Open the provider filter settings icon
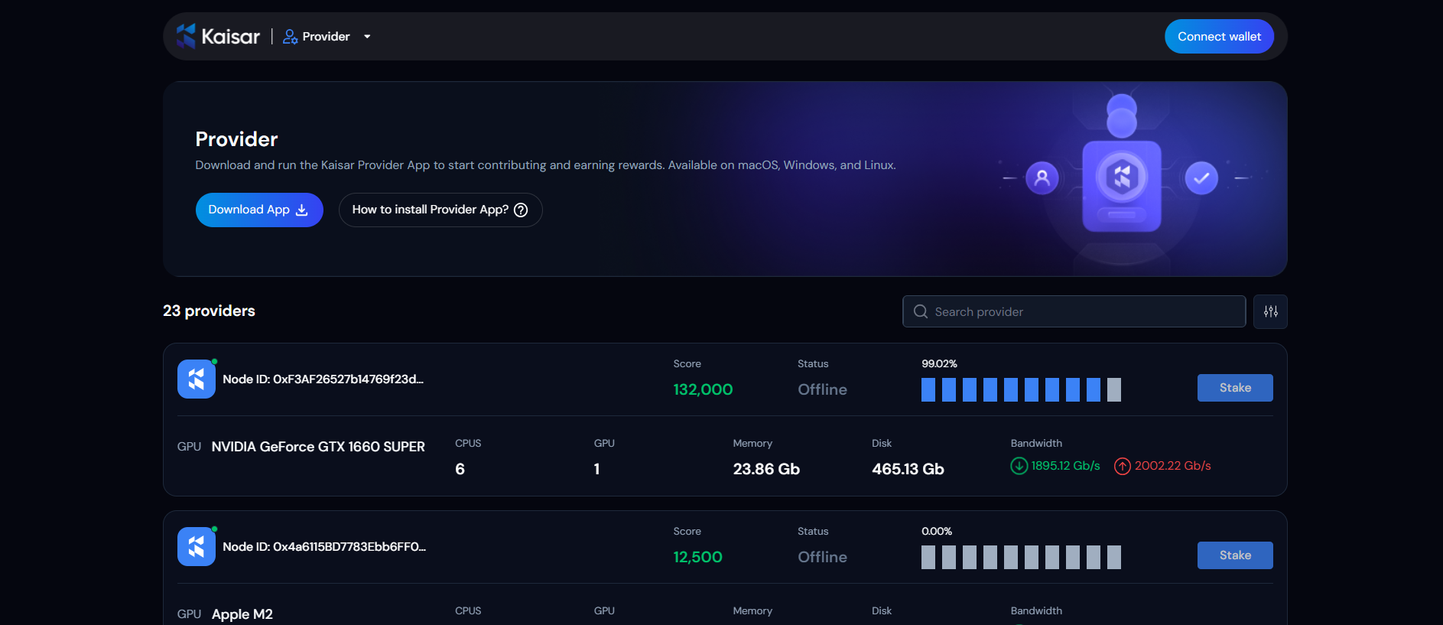The image size is (1443, 625). 1270,312
